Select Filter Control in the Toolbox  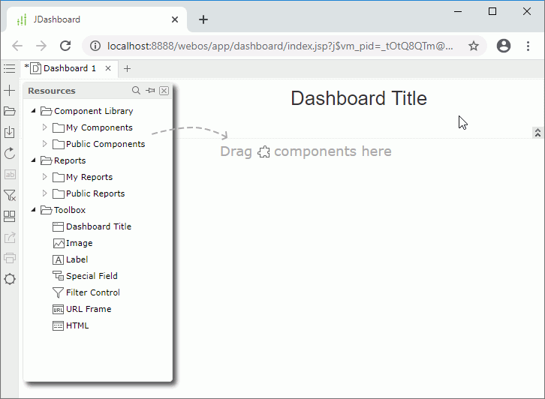[x=92, y=292]
